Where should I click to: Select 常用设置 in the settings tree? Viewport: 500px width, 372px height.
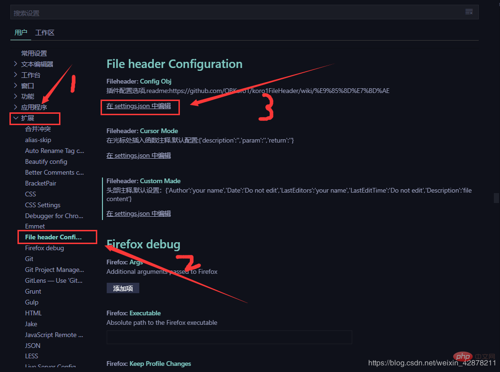(34, 53)
